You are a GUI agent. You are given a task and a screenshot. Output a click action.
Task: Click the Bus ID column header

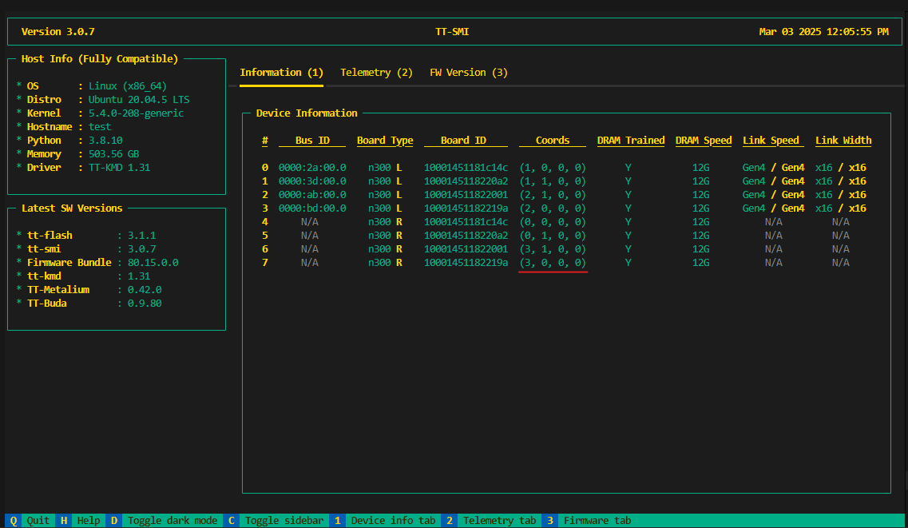312,141
